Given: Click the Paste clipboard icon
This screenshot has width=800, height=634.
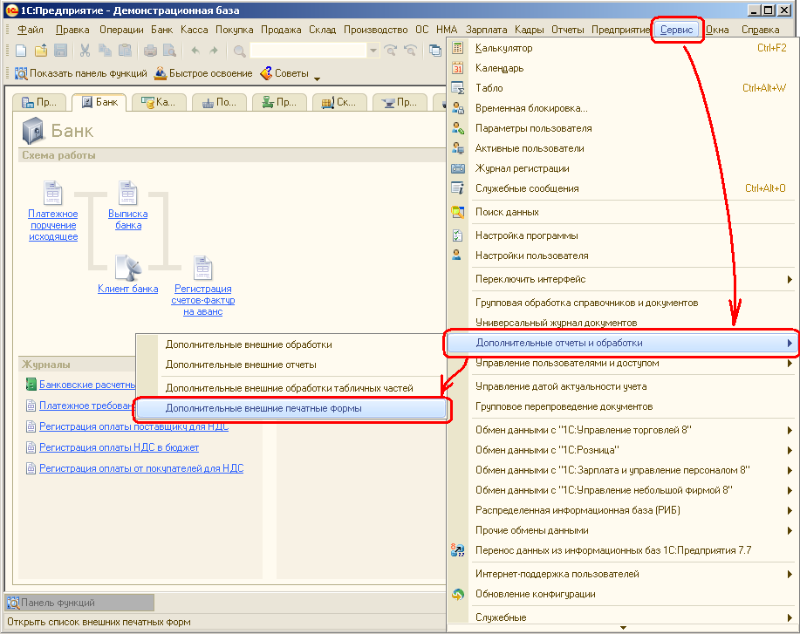Looking at the screenshot, I should tap(125, 50).
